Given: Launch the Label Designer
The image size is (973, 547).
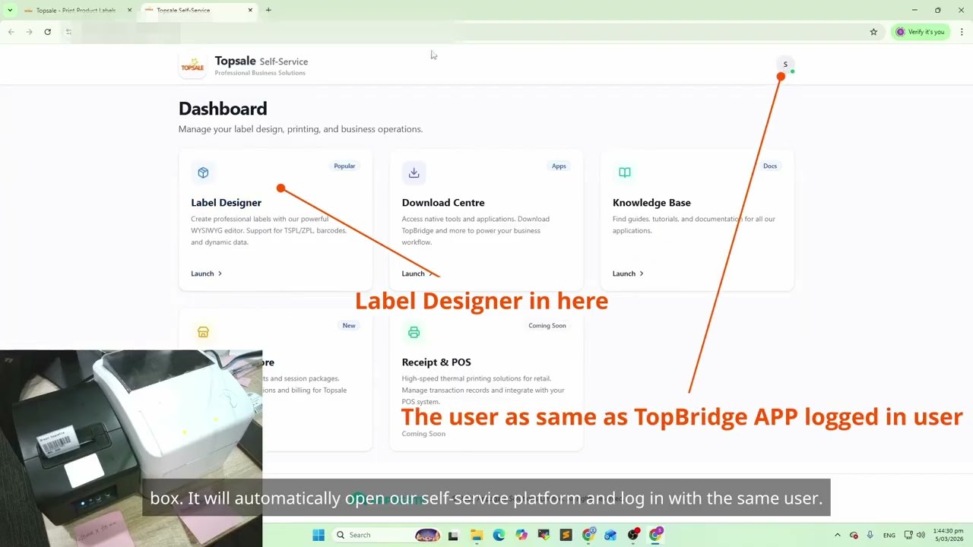Looking at the screenshot, I should [x=206, y=273].
